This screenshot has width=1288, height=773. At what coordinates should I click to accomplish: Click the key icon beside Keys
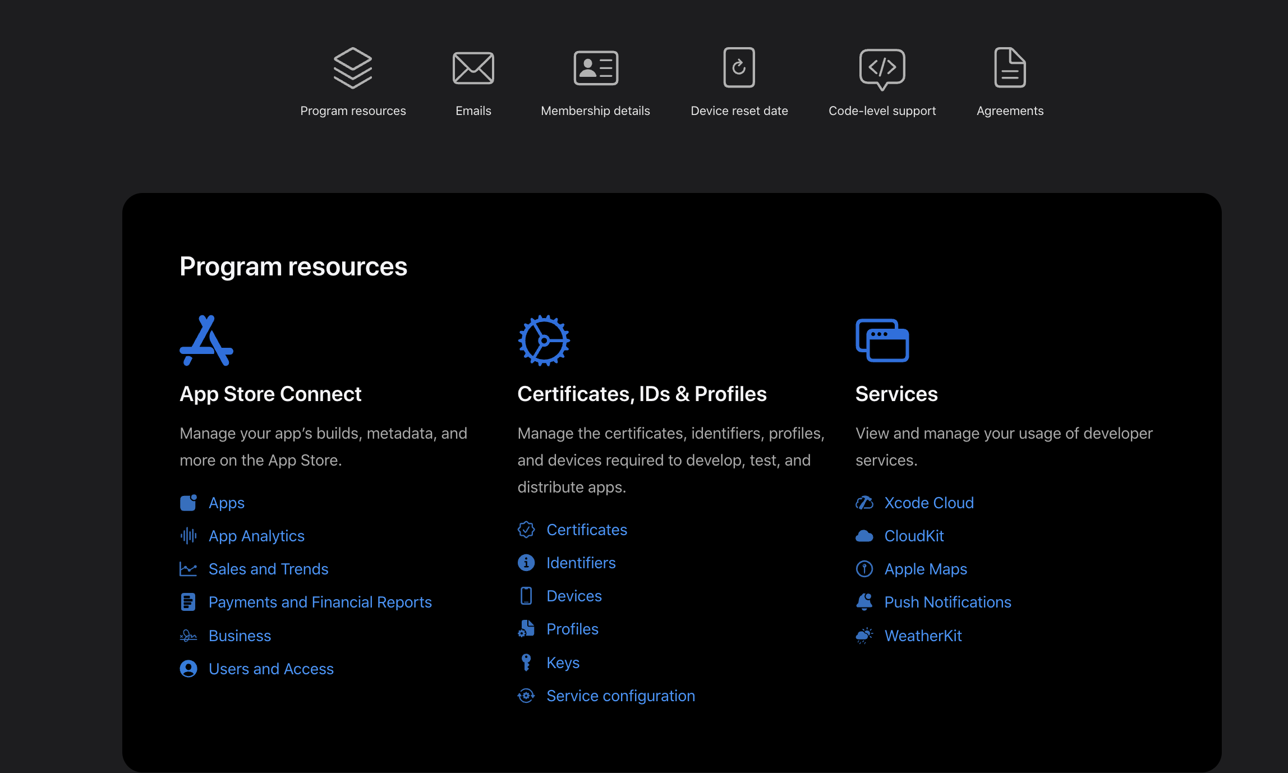[526, 662]
